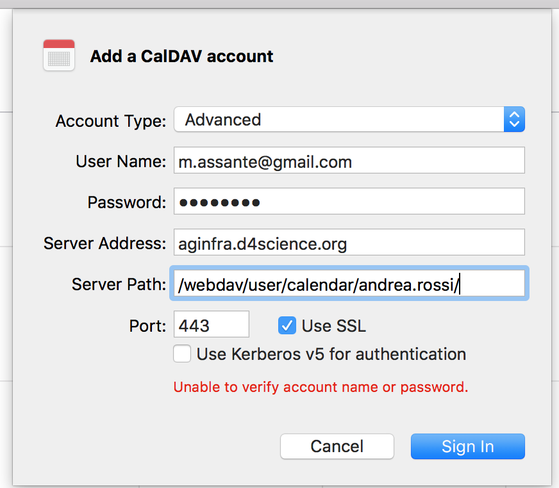Screen dimensions: 559x488
Task: Click the "Port:" label
Action: point(147,326)
